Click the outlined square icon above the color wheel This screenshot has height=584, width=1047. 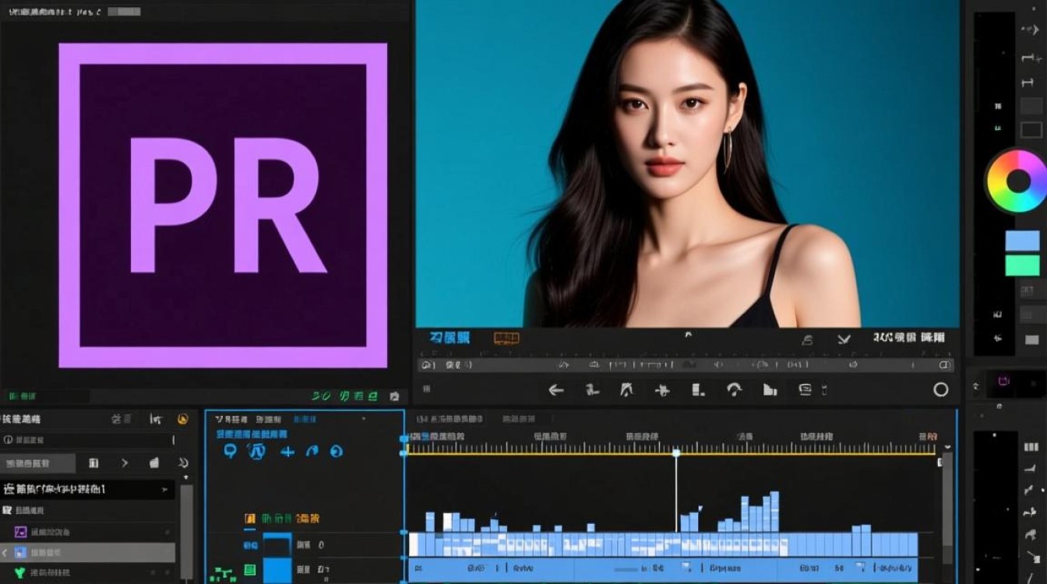pyautogui.click(x=1031, y=130)
